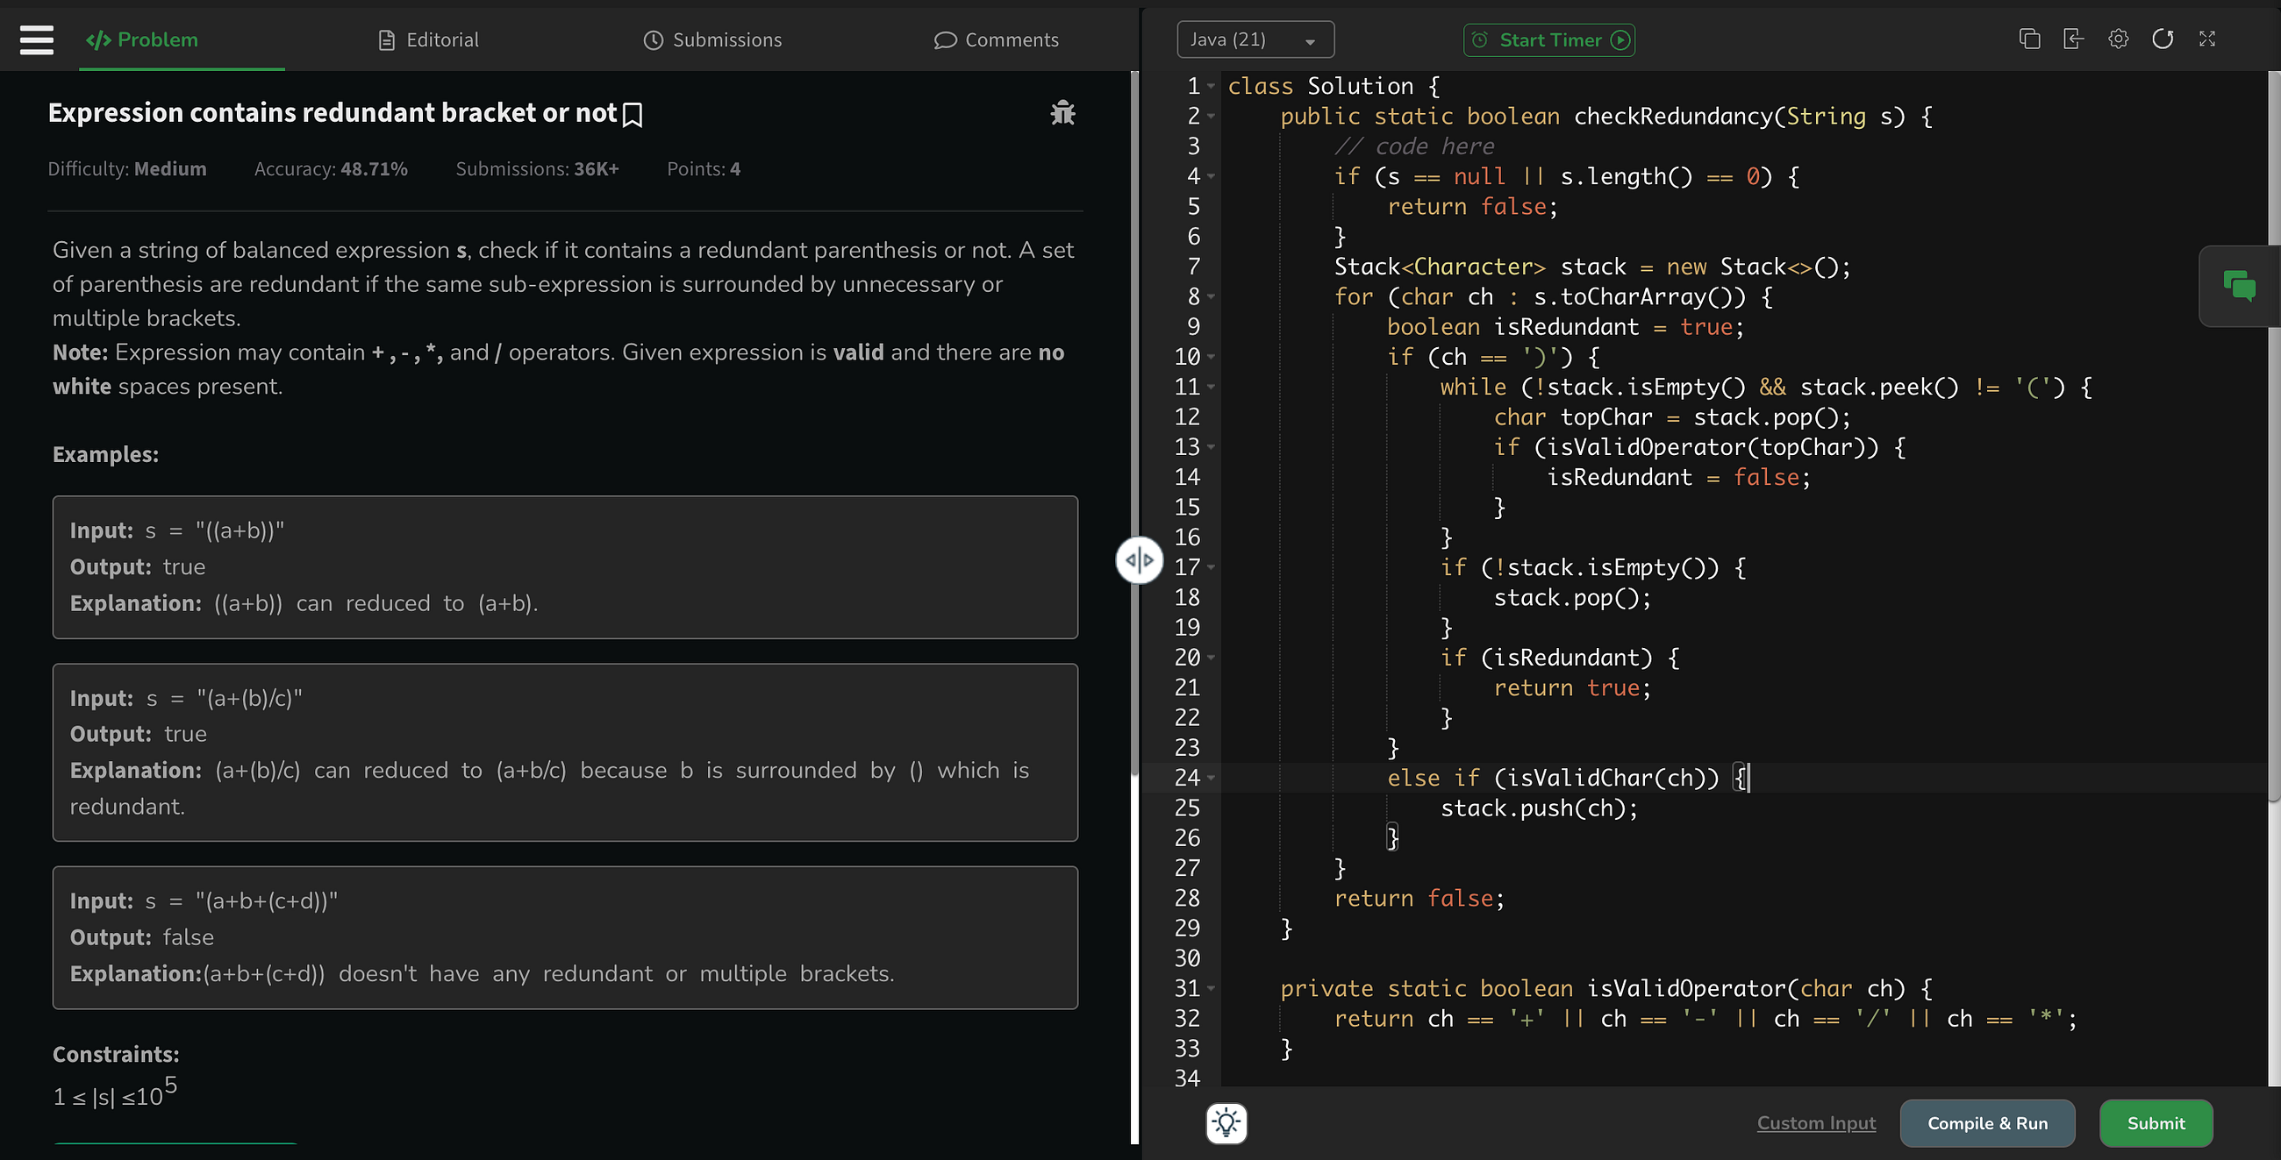Click the lightbulb hint icon
Image resolution: width=2281 pixels, height=1160 pixels.
[x=1226, y=1123]
